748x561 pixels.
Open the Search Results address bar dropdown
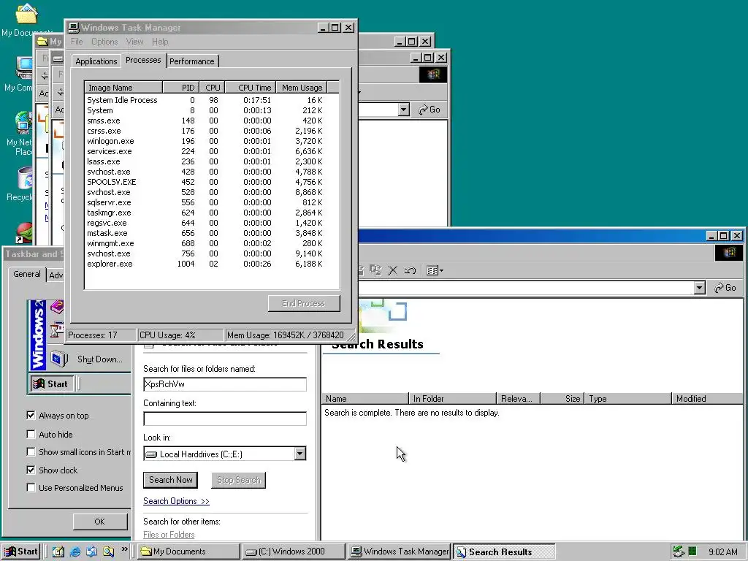[x=699, y=288]
